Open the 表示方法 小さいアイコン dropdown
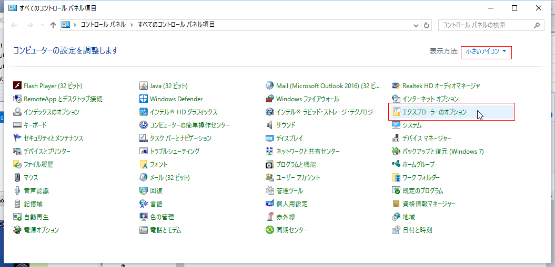This screenshot has height=267, width=555. 486,51
